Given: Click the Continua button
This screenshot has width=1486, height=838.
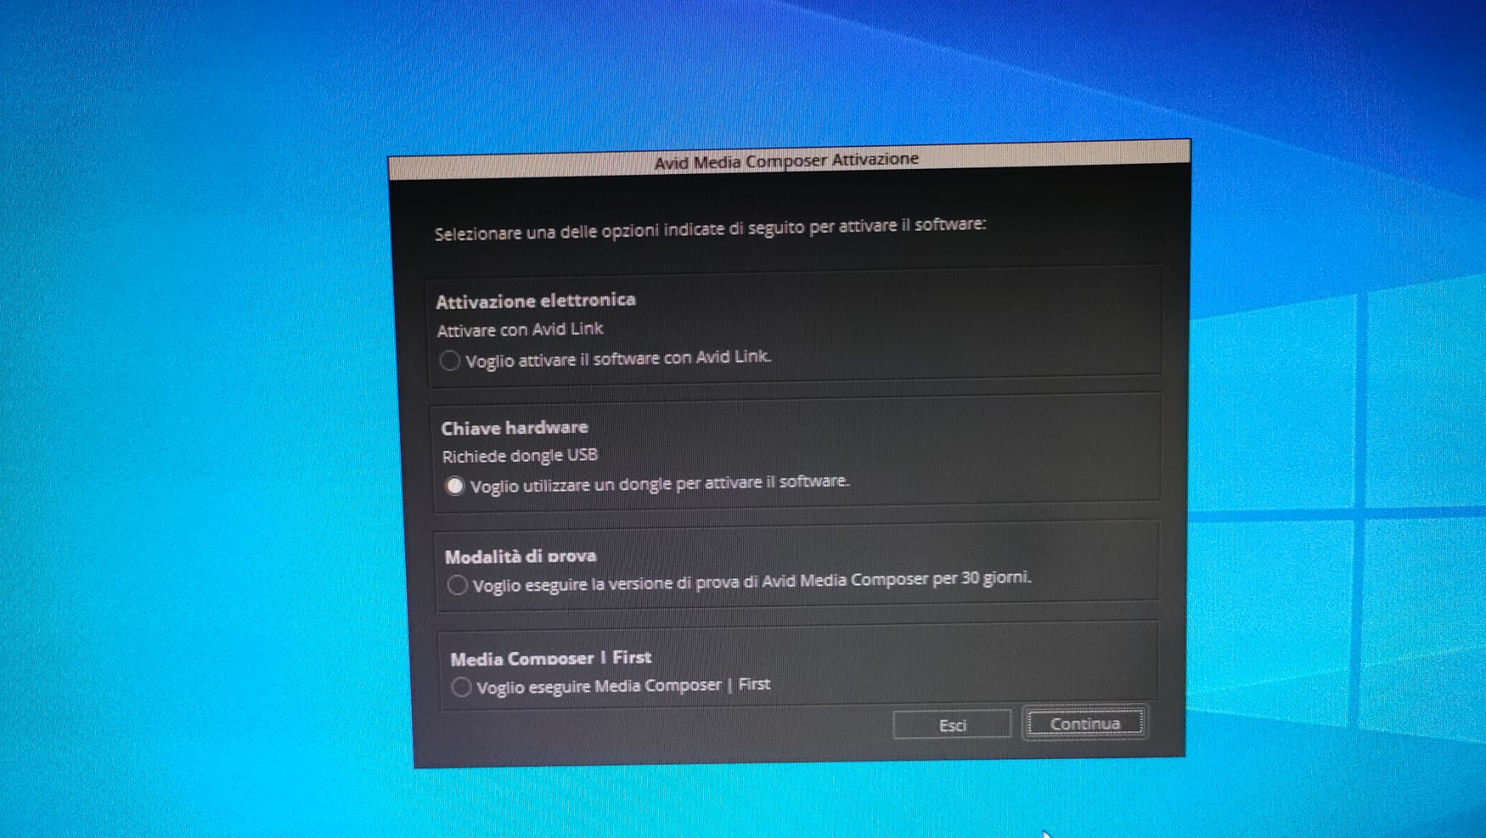Looking at the screenshot, I should [x=1085, y=723].
